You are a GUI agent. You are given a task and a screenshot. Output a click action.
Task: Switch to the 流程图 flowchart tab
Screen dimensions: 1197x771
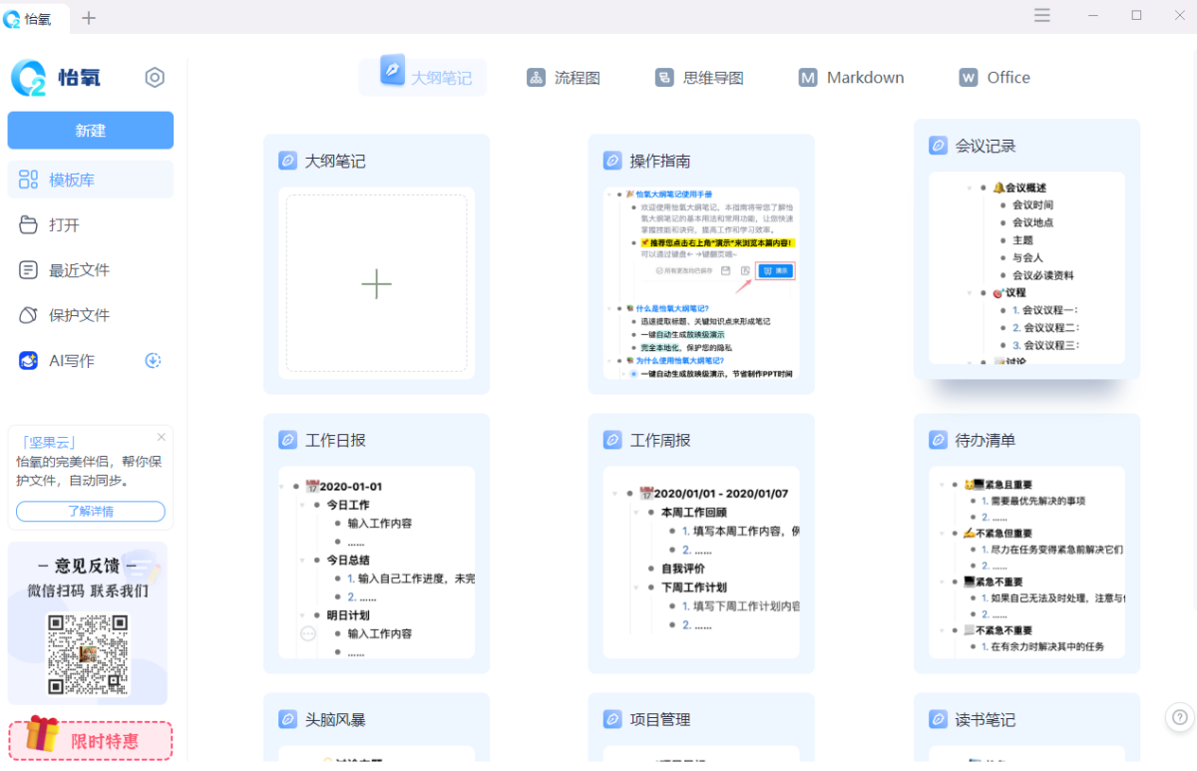[536, 77]
